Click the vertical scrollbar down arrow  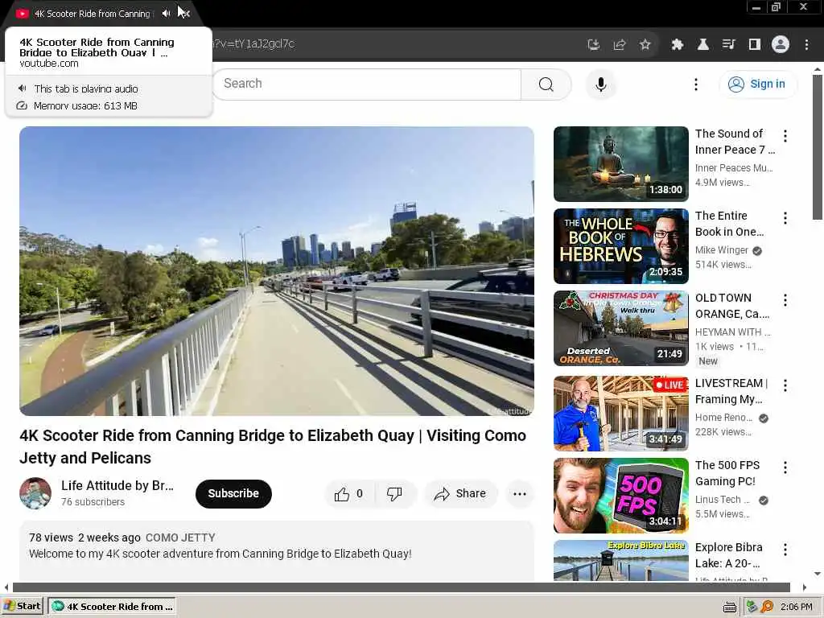pos(818,574)
